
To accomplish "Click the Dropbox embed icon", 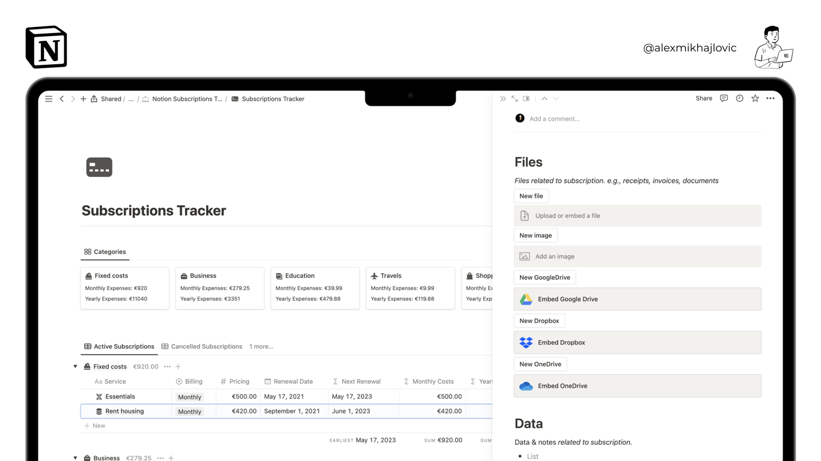I will tap(526, 342).
